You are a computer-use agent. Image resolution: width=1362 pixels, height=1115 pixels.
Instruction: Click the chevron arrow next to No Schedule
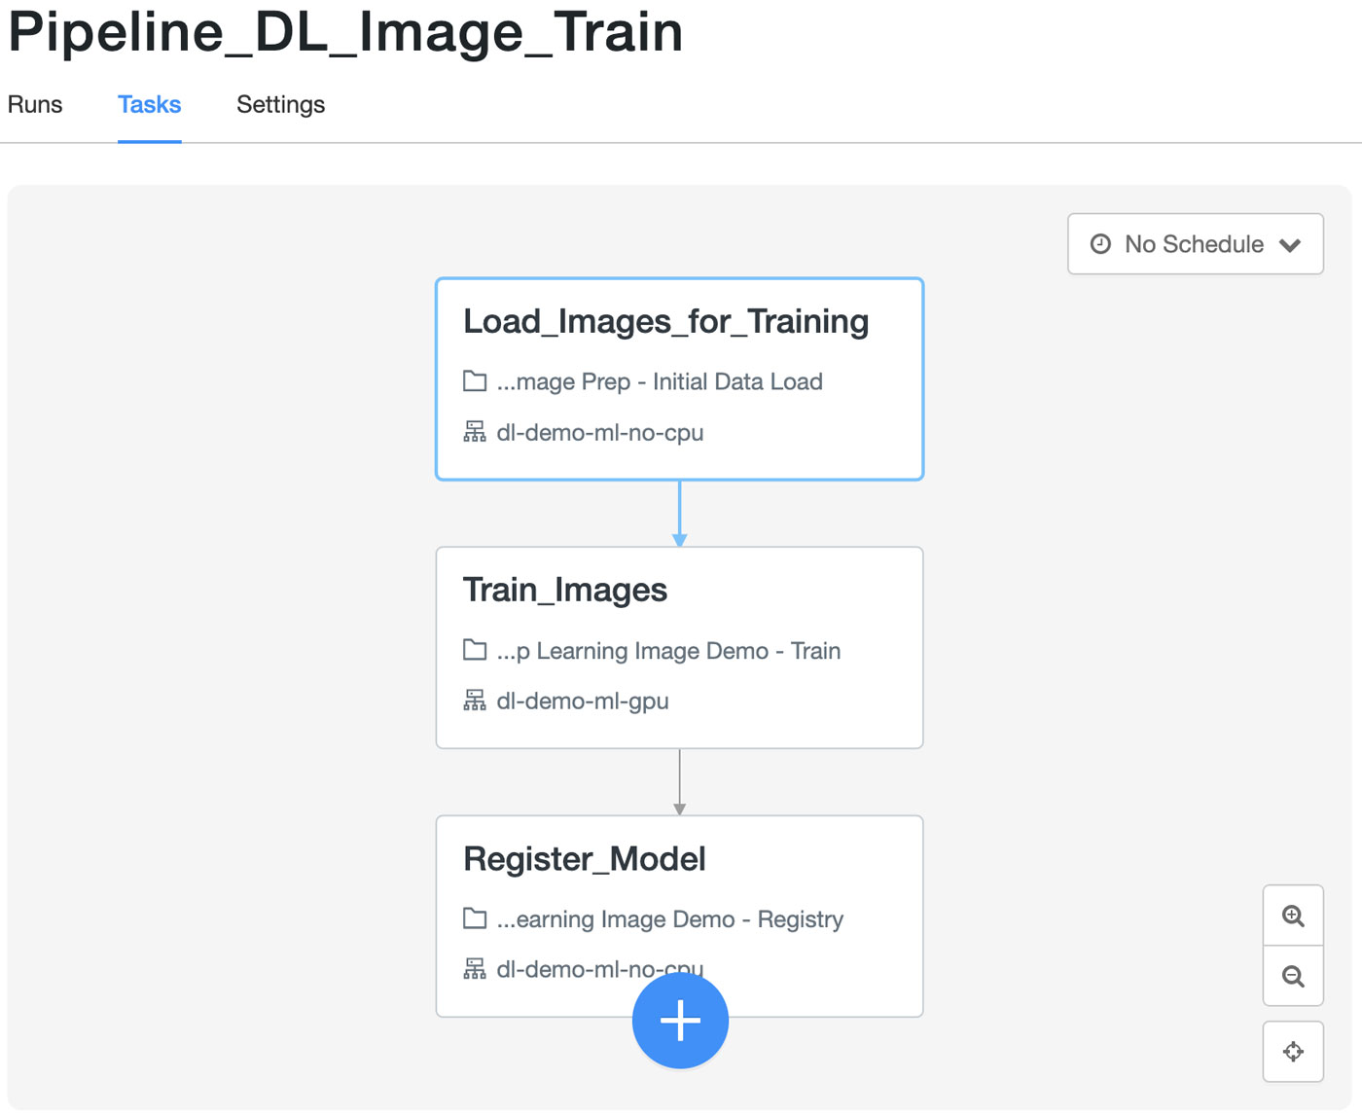tap(1290, 245)
